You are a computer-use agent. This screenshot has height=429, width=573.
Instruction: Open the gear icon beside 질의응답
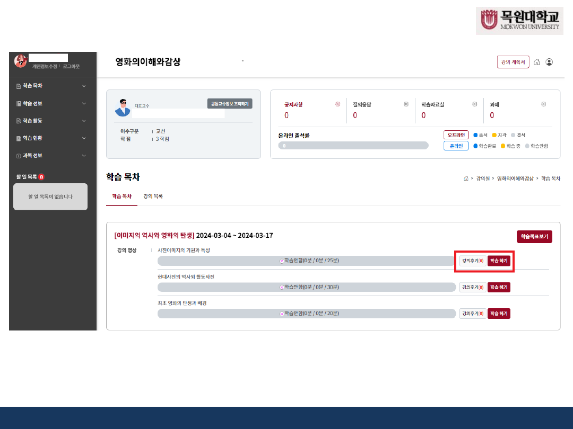pyautogui.click(x=406, y=104)
